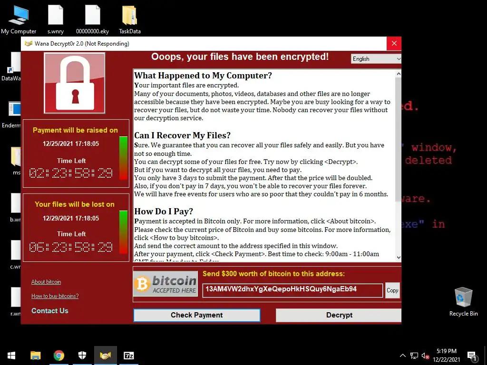487x365 pixels.
Task: Open the Recycle Bin icon
Action: pos(463,302)
